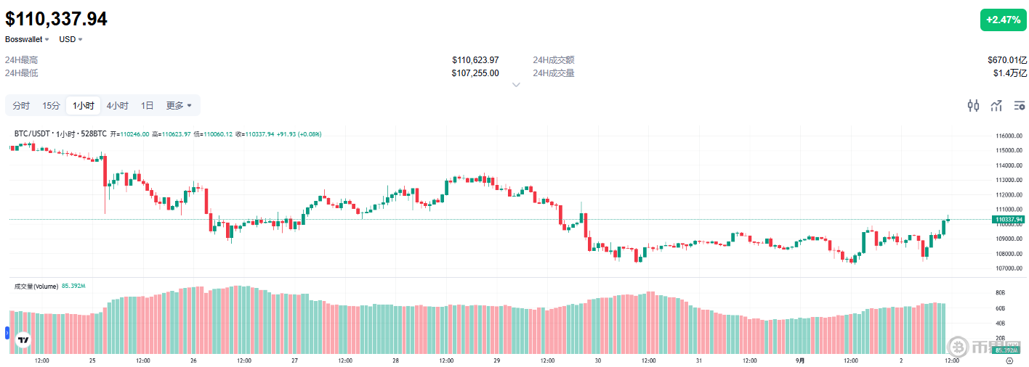Viewport: 1029px width, 367px height.
Task: Select the 1日 timeframe tab
Action: (147, 106)
